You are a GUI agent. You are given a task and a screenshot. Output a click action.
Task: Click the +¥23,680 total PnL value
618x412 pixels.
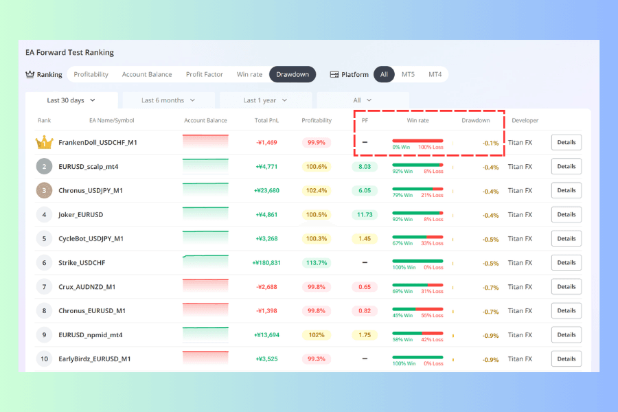[x=266, y=190]
